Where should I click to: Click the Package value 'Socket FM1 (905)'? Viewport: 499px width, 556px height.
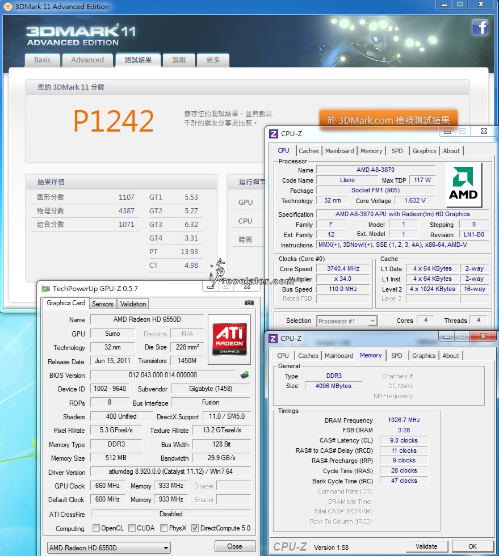click(375, 191)
